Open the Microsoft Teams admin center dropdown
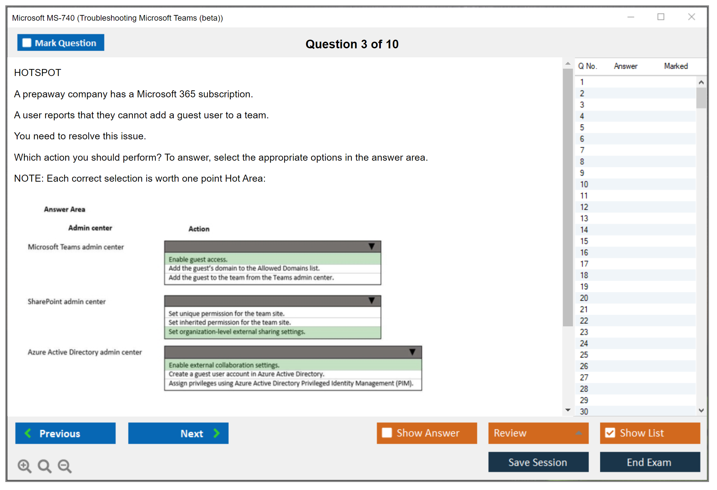 point(372,246)
